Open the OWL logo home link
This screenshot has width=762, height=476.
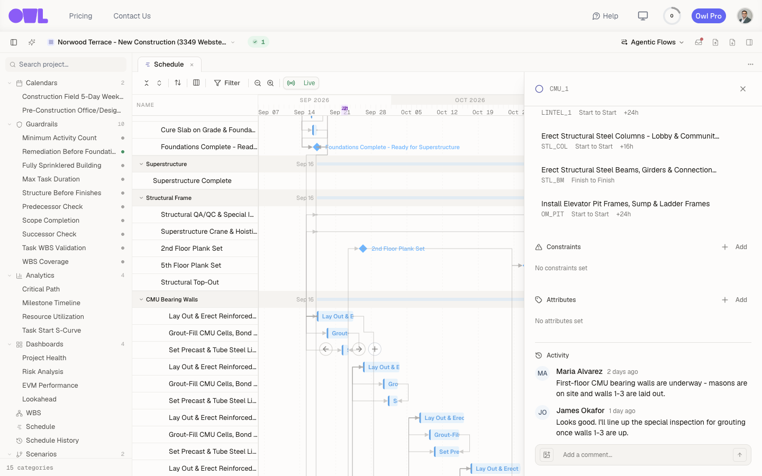click(29, 16)
